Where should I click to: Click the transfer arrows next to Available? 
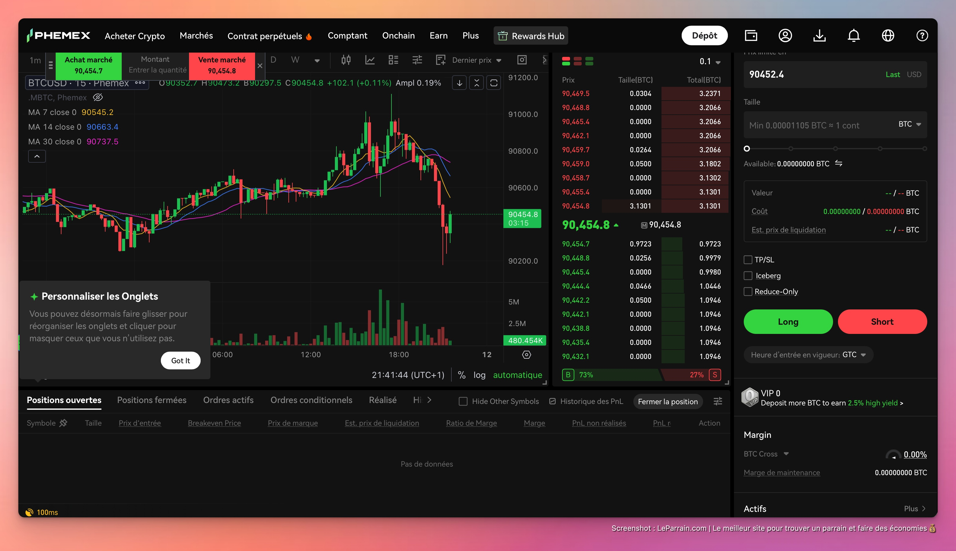pyautogui.click(x=839, y=164)
